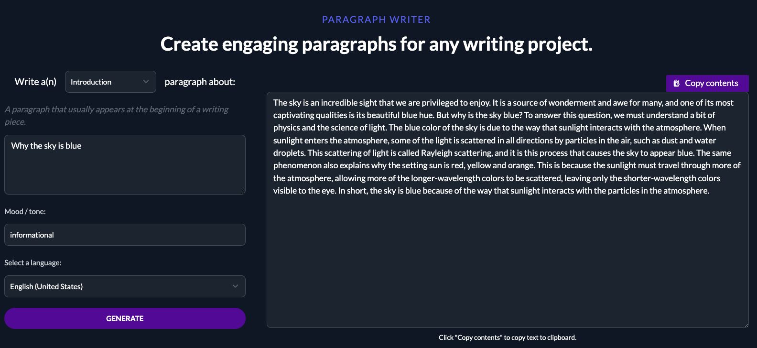This screenshot has height=348, width=757.
Task: Click the clipboard hint below the output
Action: pyautogui.click(x=507, y=337)
